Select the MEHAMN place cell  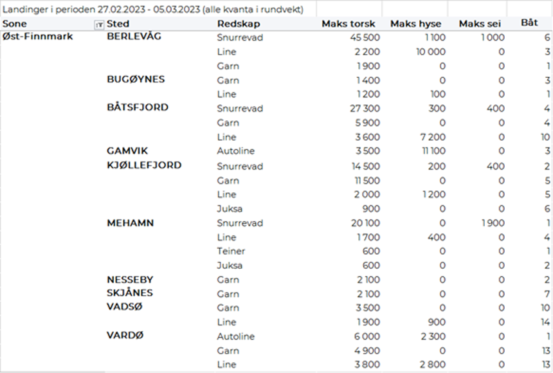pyautogui.click(x=129, y=223)
